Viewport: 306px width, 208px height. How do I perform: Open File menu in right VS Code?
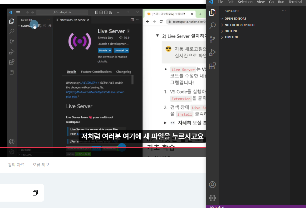[x=220, y=2]
